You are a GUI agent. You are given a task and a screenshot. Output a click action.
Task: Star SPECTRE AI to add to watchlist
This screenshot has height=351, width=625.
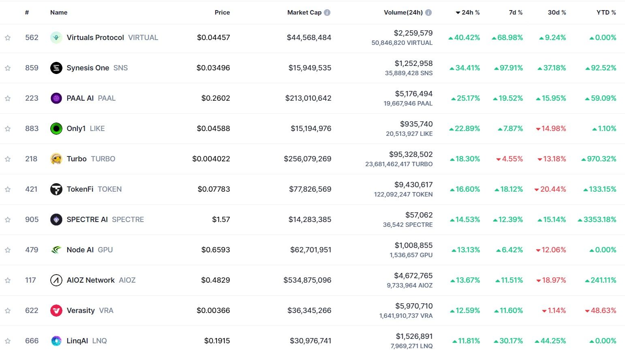pos(8,220)
